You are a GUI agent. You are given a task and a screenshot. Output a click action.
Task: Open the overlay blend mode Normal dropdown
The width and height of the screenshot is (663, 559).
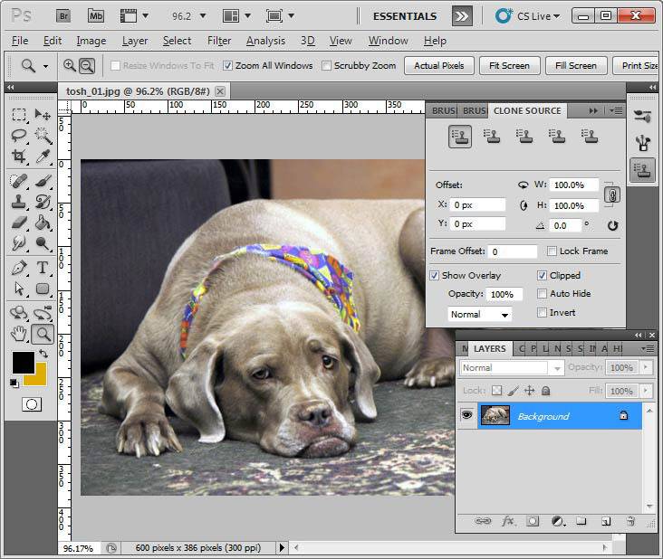click(x=480, y=315)
